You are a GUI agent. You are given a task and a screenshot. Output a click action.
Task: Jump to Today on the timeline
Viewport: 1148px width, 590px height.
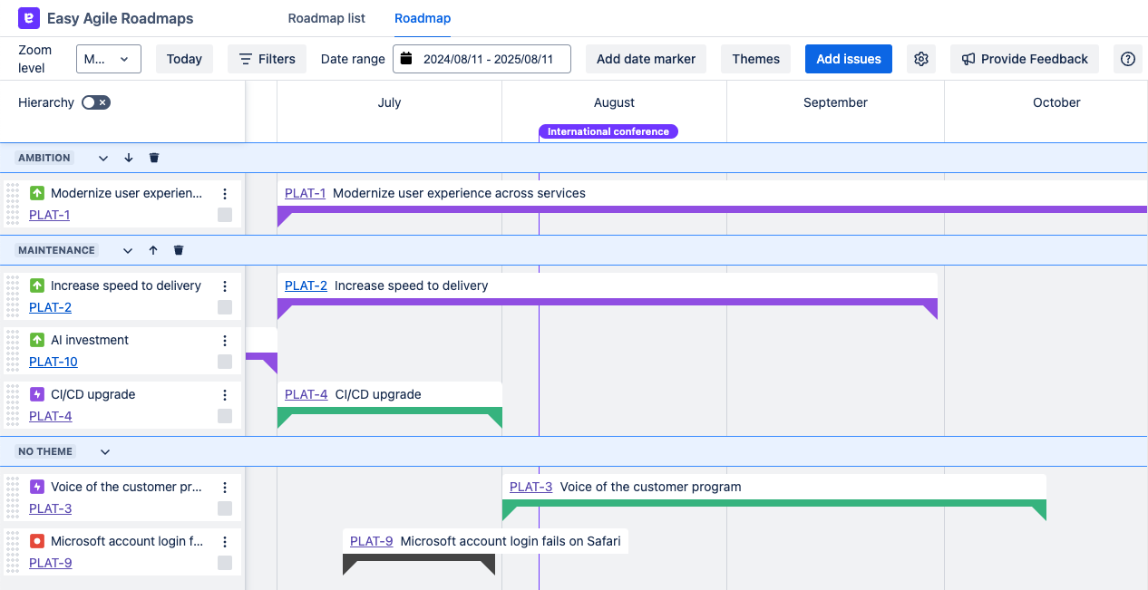click(184, 59)
